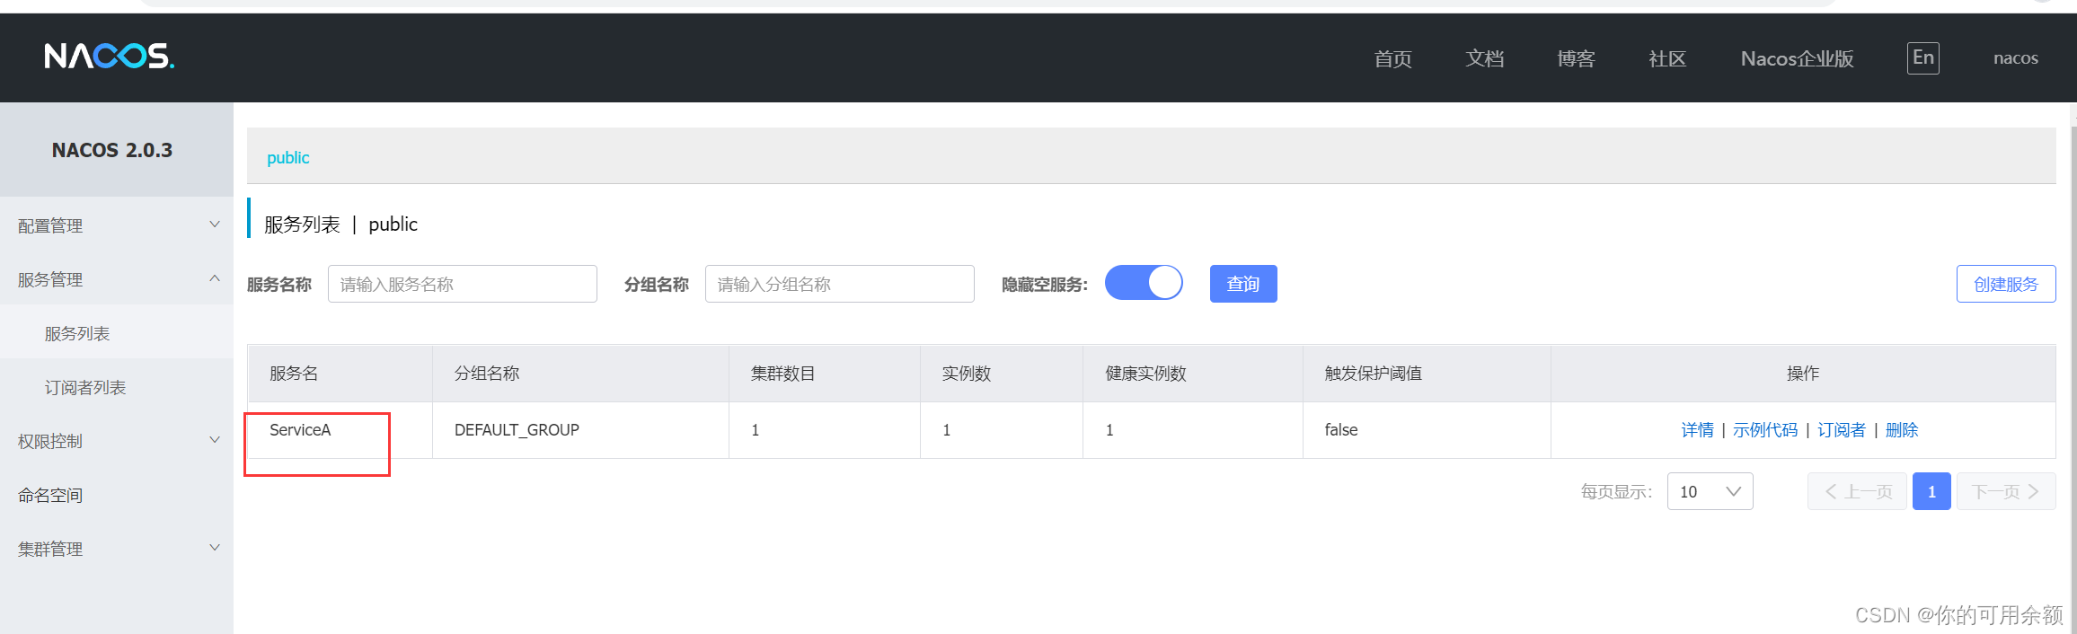
Task: Open 订阅者 for ServiceA
Action: [1842, 430]
